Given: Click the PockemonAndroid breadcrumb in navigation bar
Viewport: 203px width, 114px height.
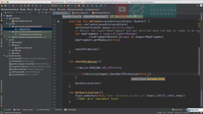Looking at the screenshot, I should click(x=10, y=9).
